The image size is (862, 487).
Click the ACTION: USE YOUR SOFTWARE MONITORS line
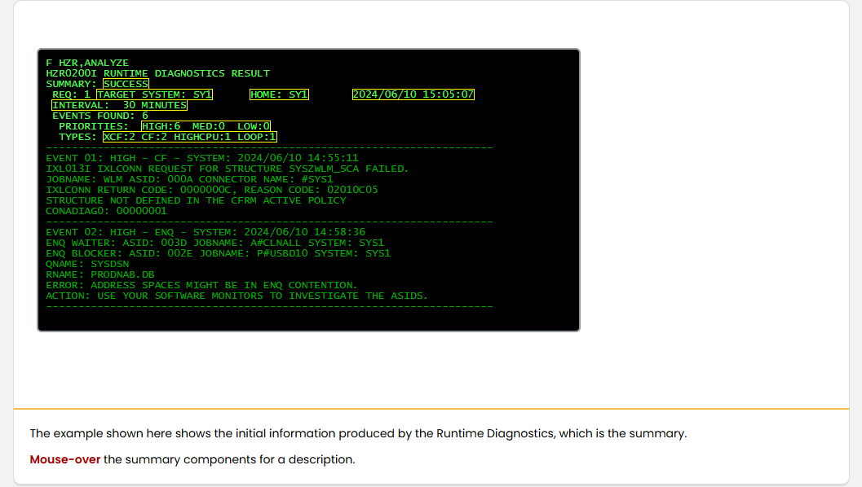(x=237, y=296)
